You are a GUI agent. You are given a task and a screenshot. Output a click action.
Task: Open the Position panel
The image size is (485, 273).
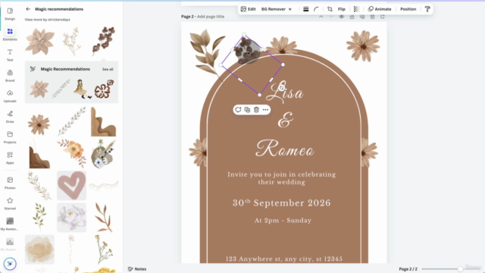(408, 9)
